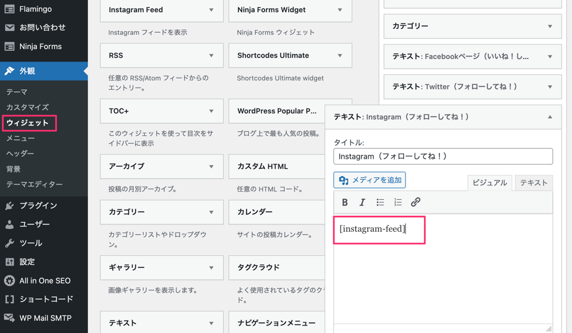Select the カレンダー widget

tap(277, 212)
